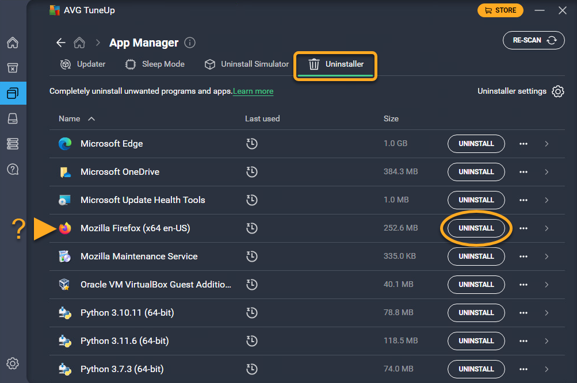Go back using the left arrow

[61, 43]
